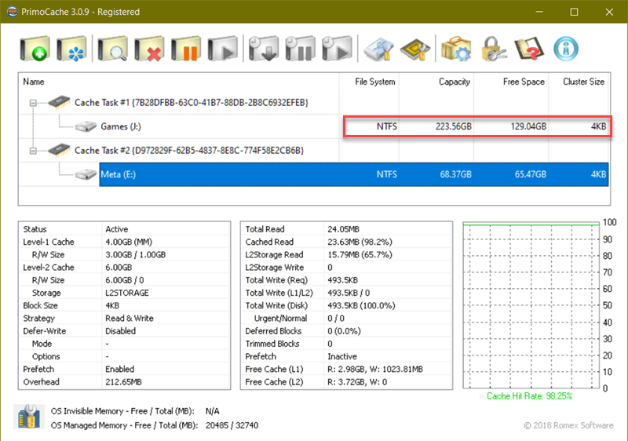This screenshot has width=628, height=441.
Task: Click the OS Managed Memory value 20485 / 32740
Action: 232,425
